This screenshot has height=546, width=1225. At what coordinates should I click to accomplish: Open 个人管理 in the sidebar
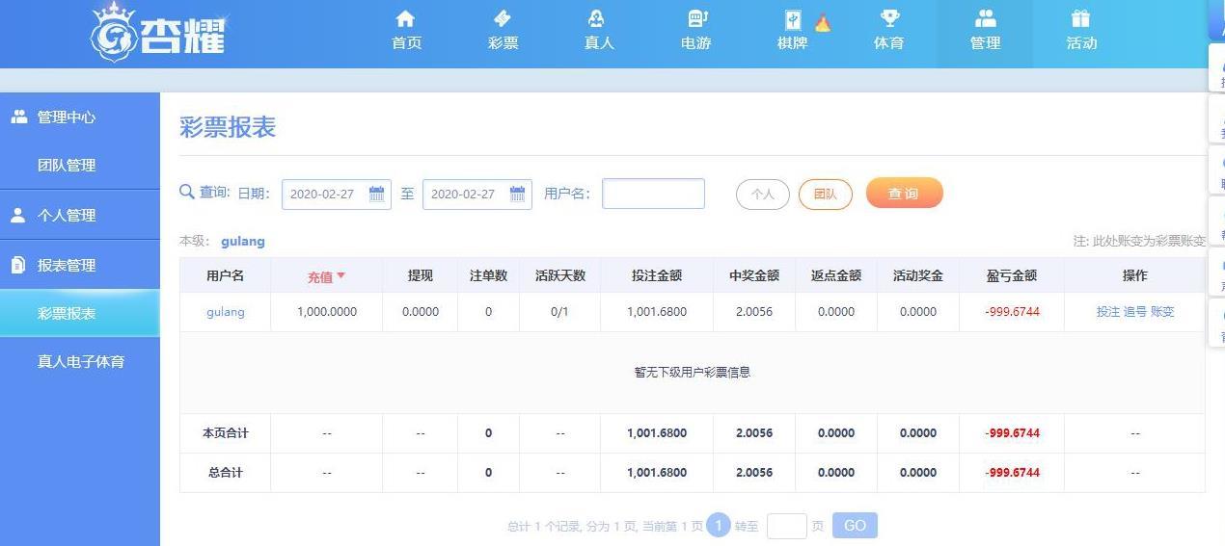[80, 215]
